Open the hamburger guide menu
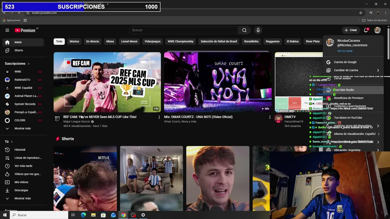 (7, 30)
